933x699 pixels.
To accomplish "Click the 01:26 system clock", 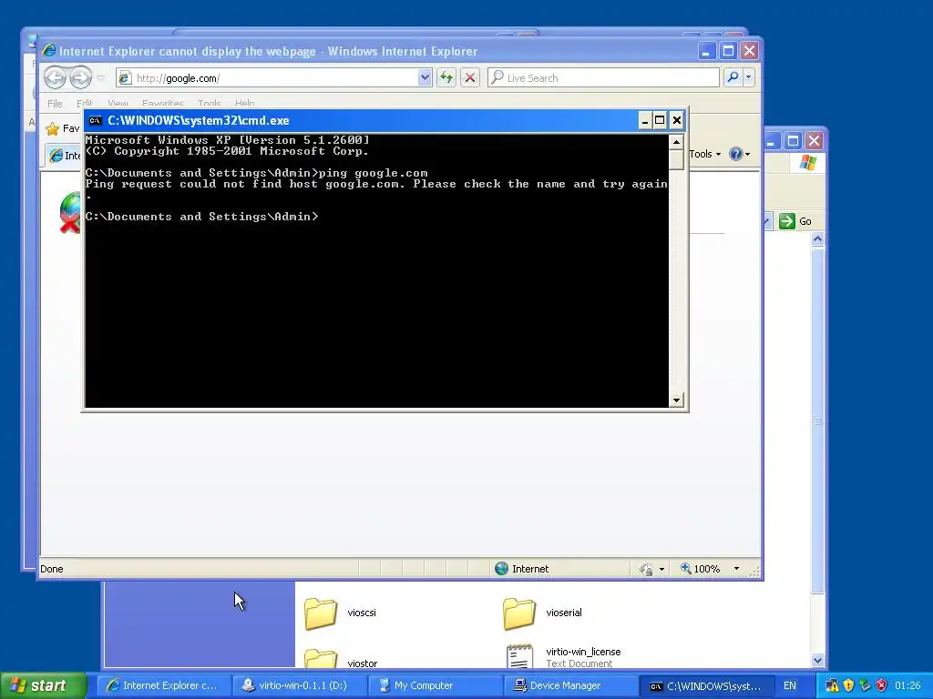I will [907, 685].
